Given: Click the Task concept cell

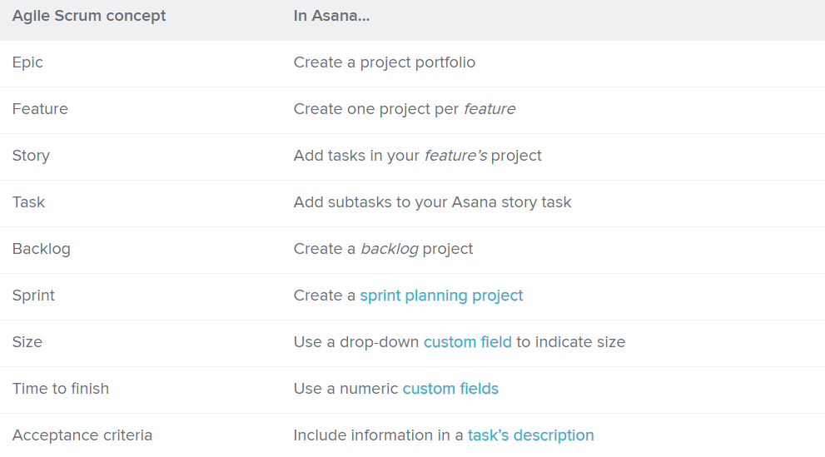Looking at the screenshot, I should [28, 202].
